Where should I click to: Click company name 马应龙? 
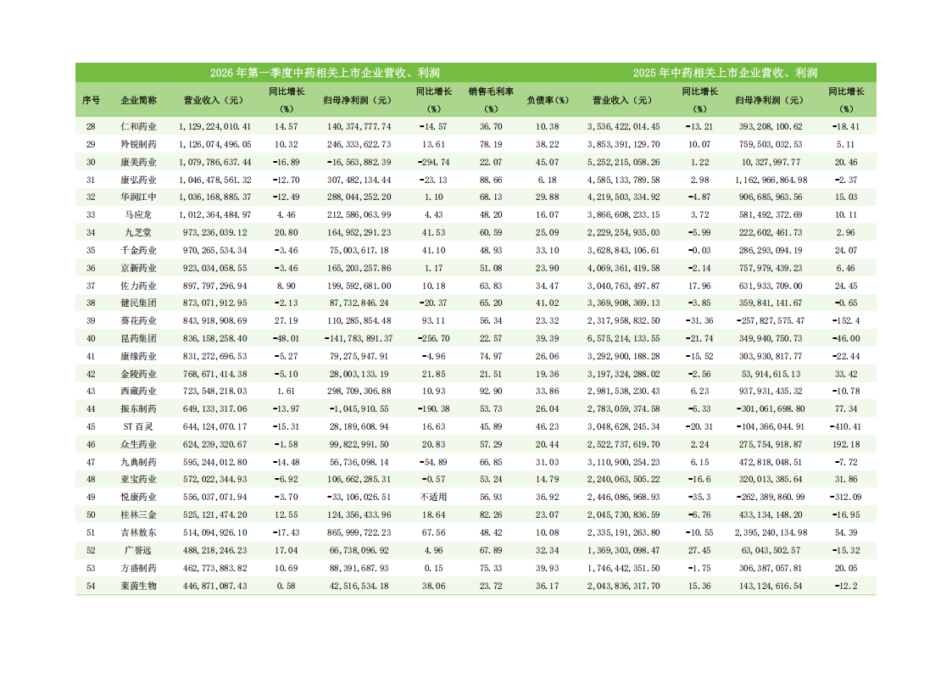click(138, 214)
